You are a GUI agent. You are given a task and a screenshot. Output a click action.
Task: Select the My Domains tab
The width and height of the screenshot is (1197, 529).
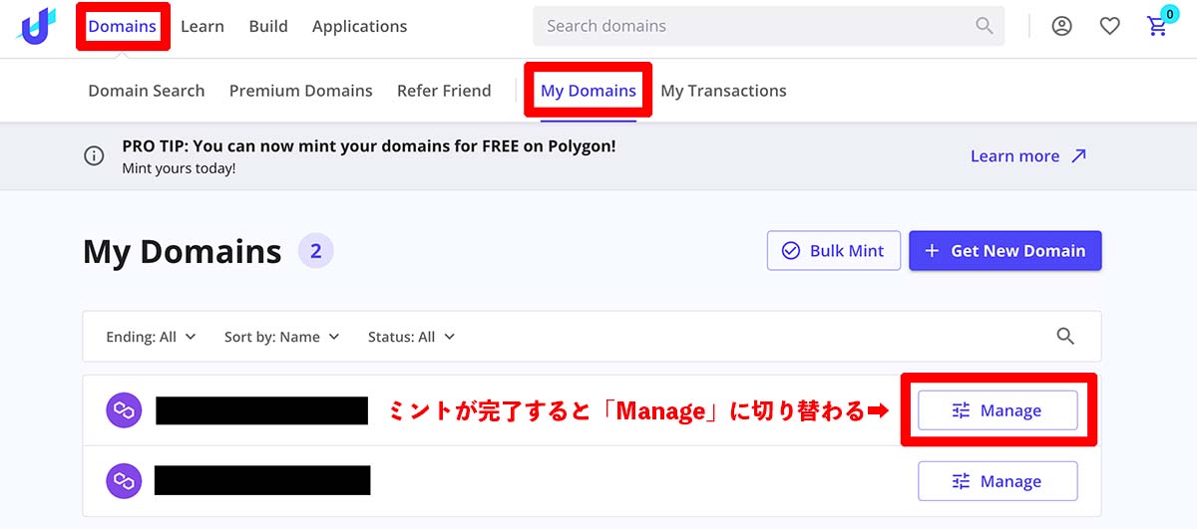coord(589,91)
